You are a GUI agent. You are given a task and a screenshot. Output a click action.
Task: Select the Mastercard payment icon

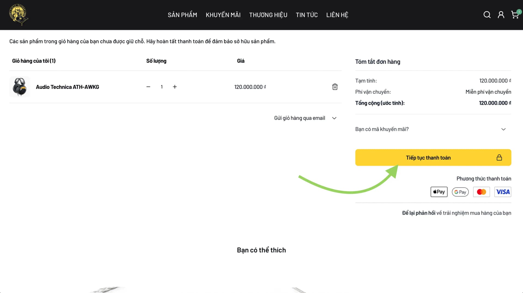481,192
